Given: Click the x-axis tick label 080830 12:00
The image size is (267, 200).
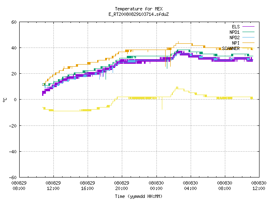Looking at the screenshot, I should 259,186.
